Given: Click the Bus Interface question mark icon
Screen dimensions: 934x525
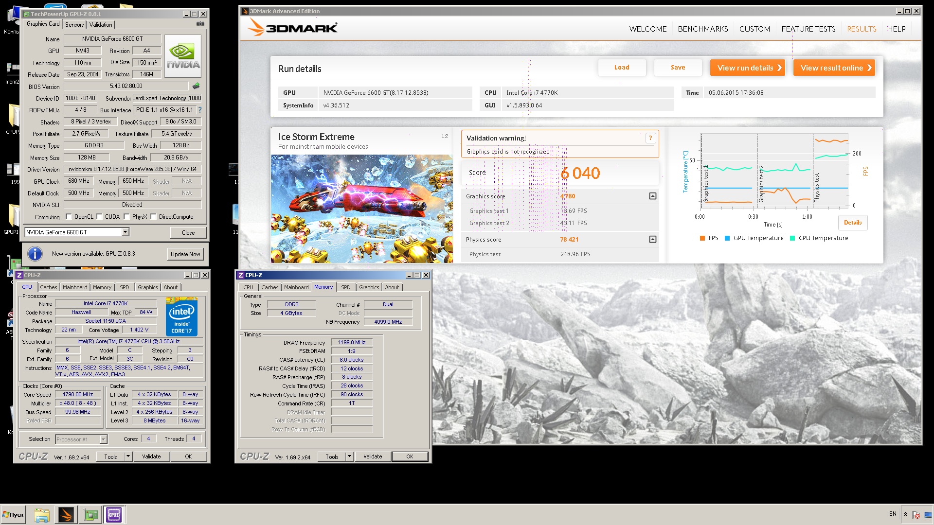Looking at the screenshot, I should pyautogui.click(x=200, y=110).
